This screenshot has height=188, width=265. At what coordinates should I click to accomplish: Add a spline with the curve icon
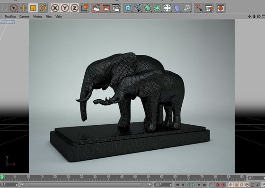tap(138, 8)
